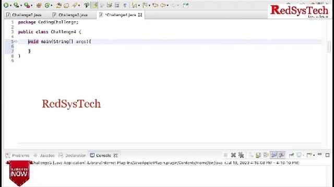This screenshot has width=334, height=187.
Task: Jump to Previous Annotation with toolbar icon
Action: click(145, 5)
